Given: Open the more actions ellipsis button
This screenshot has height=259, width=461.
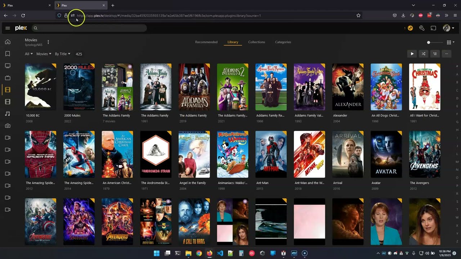Looking at the screenshot, I should [x=447, y=54].
